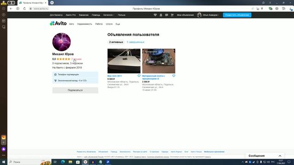This screenshot has width=294, height=165.
Task: Open footer О компании link
Action: [154, 152]
